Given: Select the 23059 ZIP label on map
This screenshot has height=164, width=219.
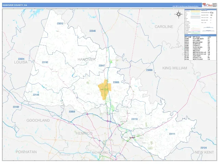Looking at the screenshot, I should [72, 112].
